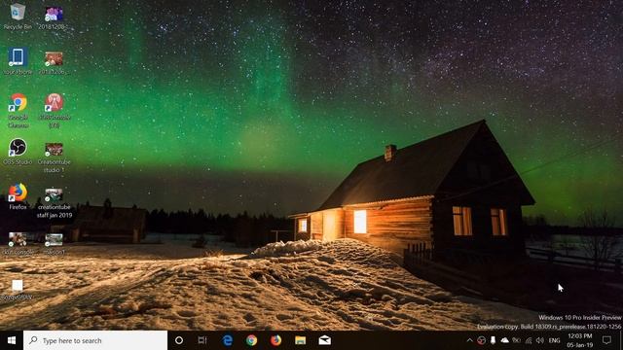Select creationtube staff jan 2019 thumbnail
Viewport: 623px width, 350px height.
point(55,203)
